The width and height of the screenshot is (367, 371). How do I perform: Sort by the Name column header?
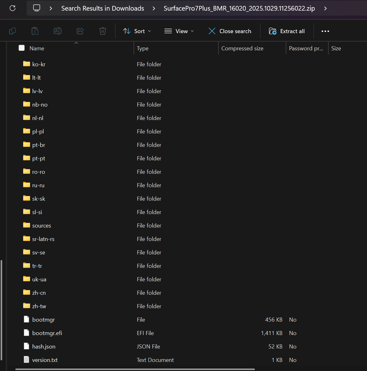click(x=37, y=48)
